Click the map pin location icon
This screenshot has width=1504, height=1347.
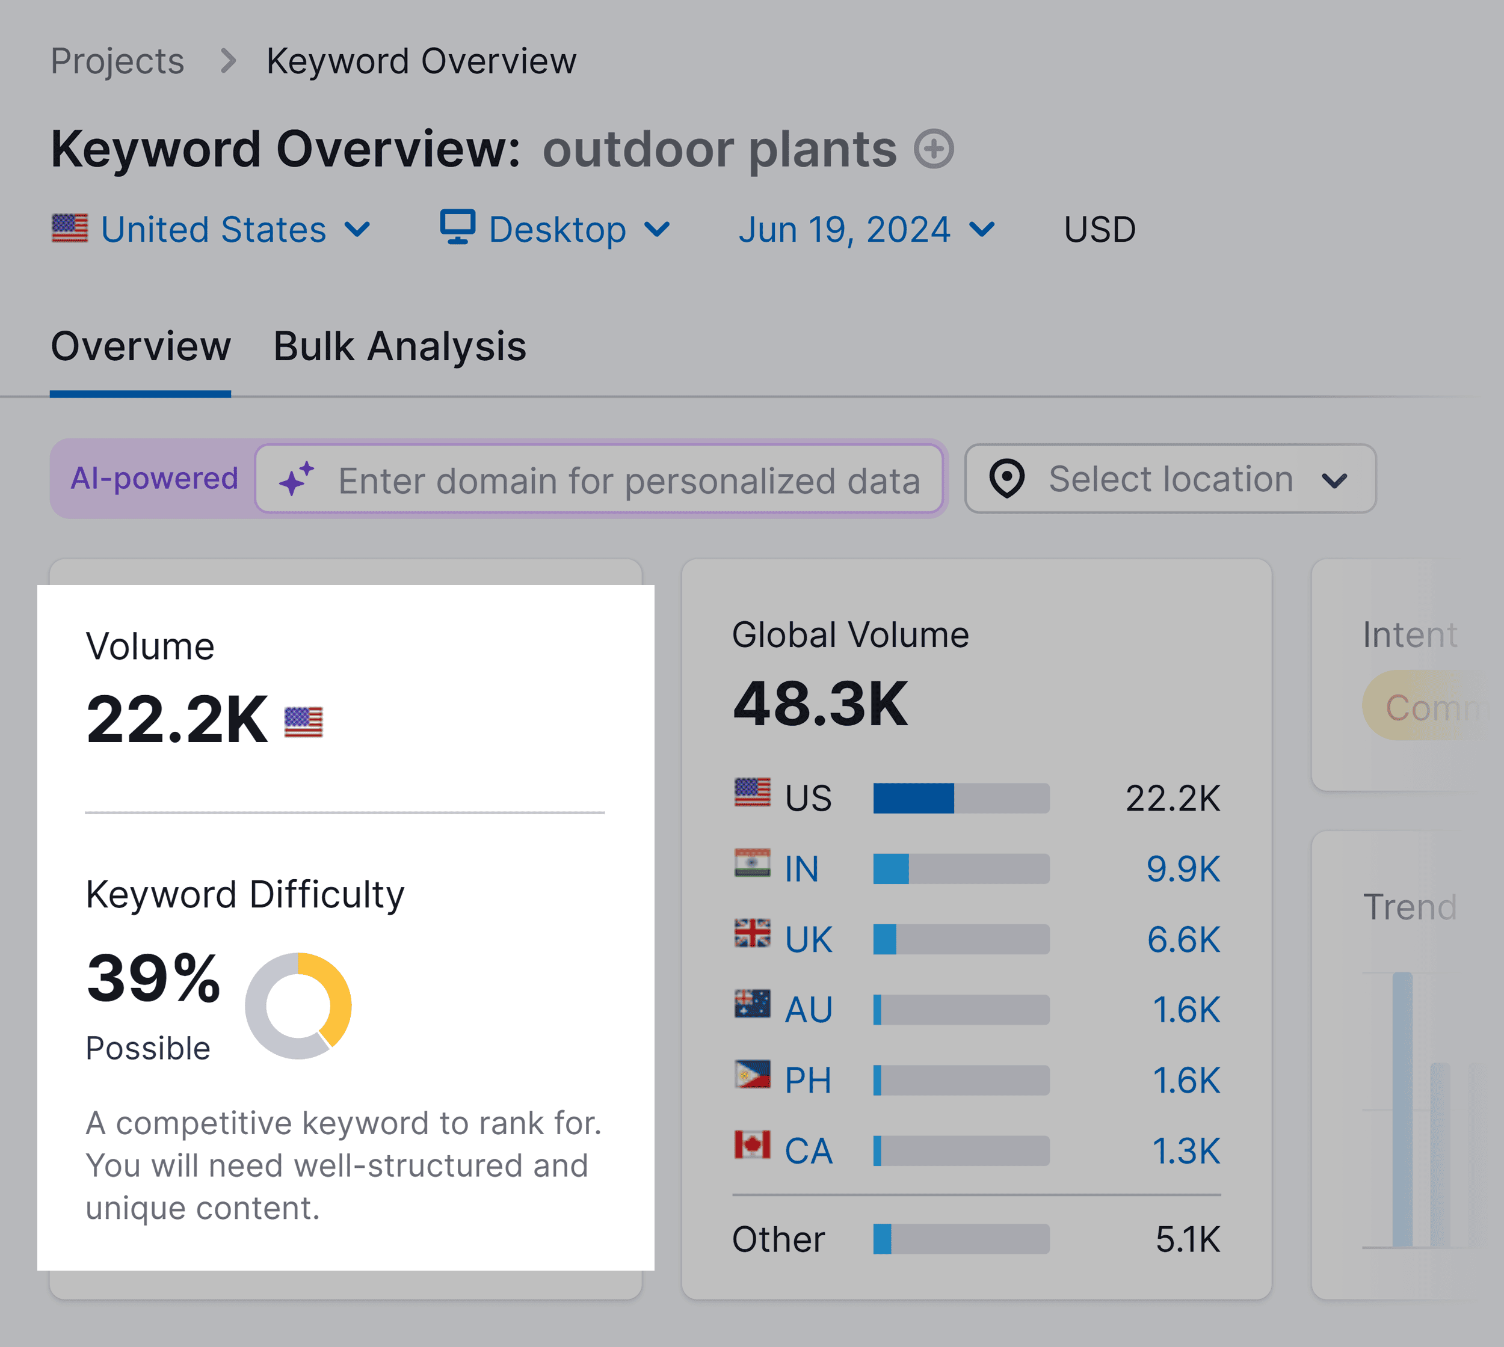1006,479
